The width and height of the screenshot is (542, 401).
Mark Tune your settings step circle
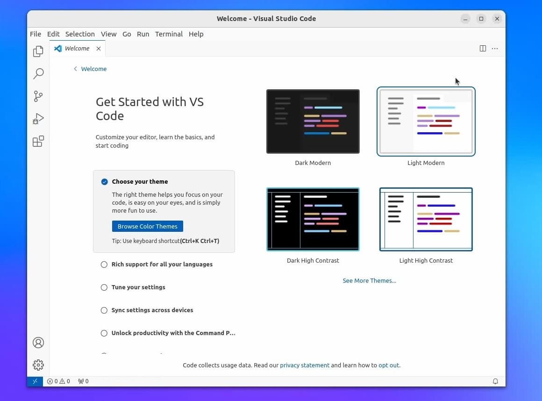click(104, 287)
